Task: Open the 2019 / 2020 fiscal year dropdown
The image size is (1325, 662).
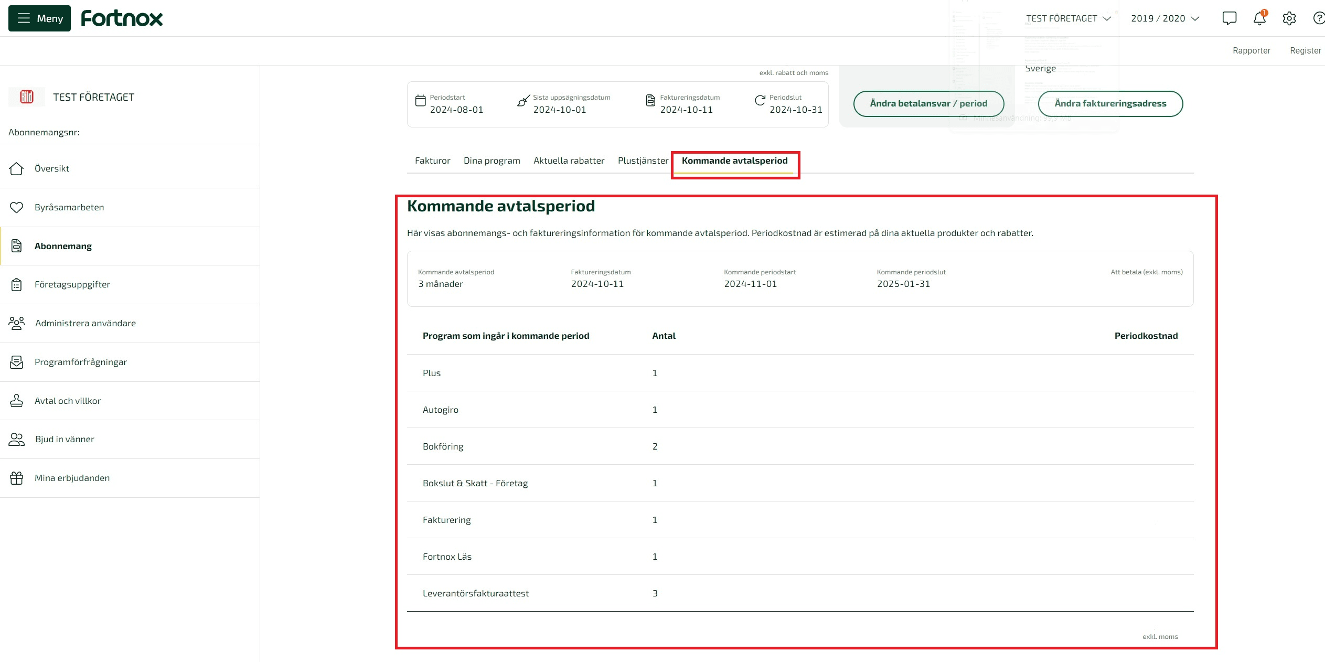Action: (x=1164, y=18)
